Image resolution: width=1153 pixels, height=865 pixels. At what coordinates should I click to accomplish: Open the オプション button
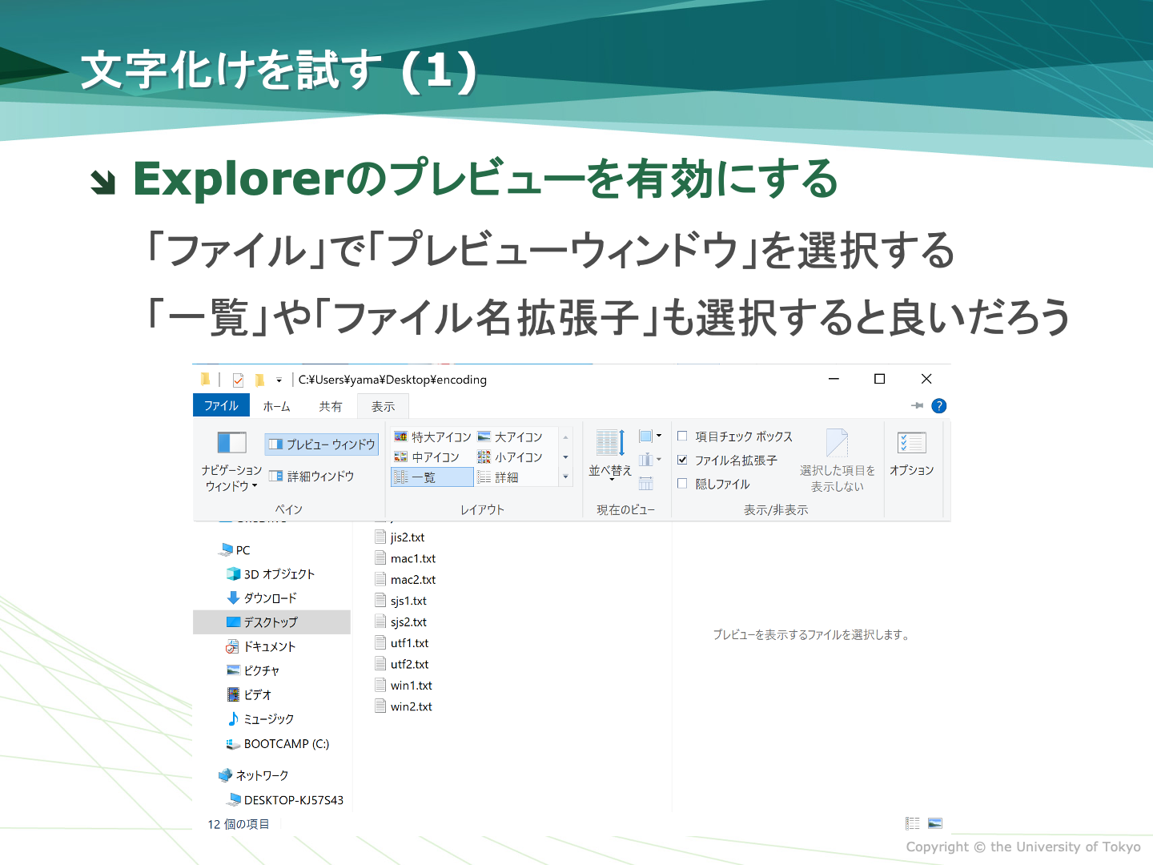pyautogui.click(x=911, y=453)
